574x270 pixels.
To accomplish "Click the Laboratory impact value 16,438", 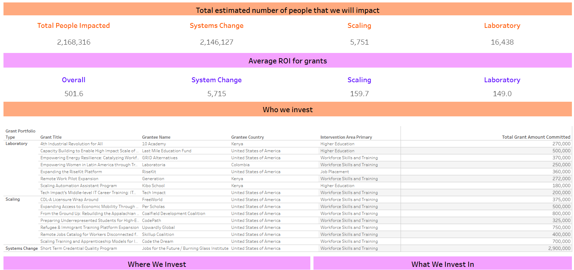I will [x=502, y=42].
